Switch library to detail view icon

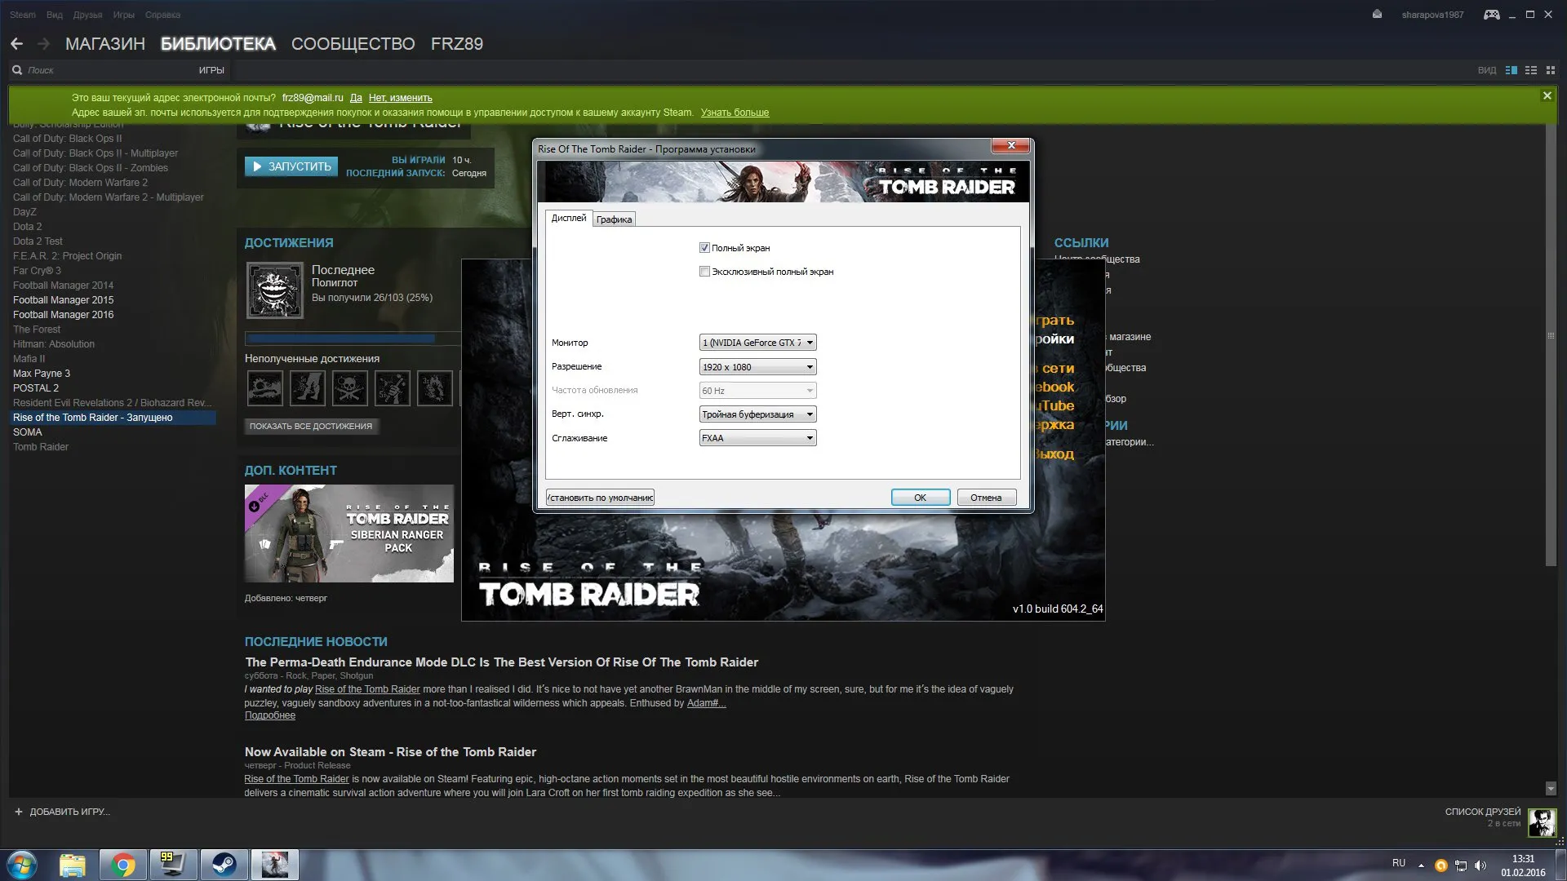(1512, 70)
